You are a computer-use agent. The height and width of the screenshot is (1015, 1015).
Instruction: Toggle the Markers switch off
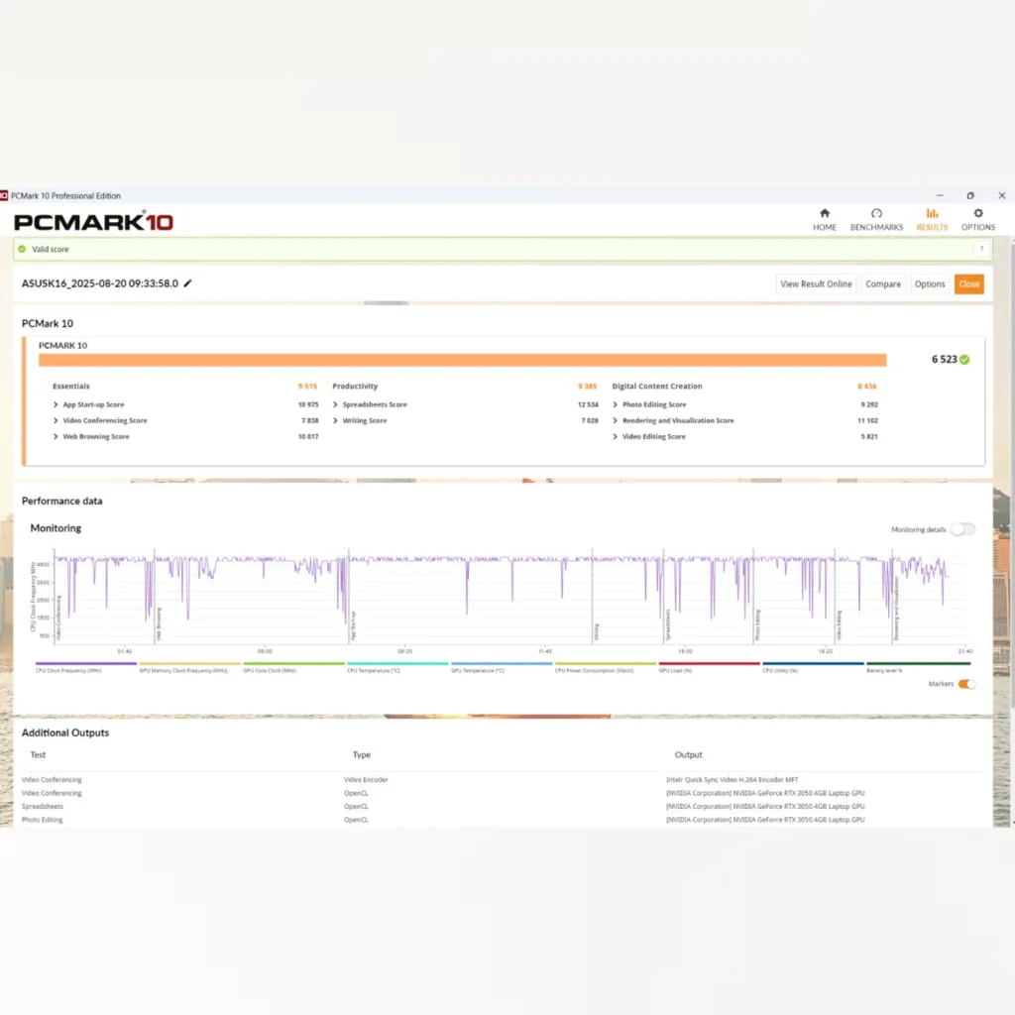[965, 684]
